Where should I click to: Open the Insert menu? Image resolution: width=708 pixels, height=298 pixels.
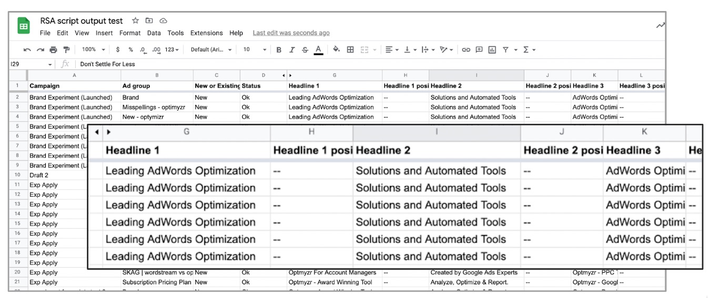click(104, 33)
